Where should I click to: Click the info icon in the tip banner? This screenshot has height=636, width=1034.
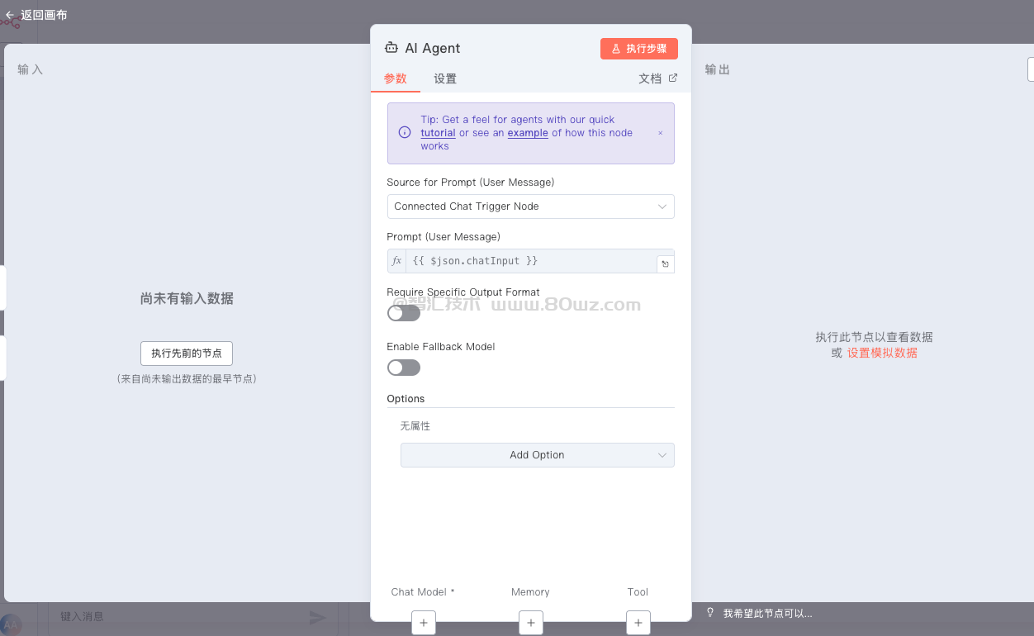tap(405, 133)
